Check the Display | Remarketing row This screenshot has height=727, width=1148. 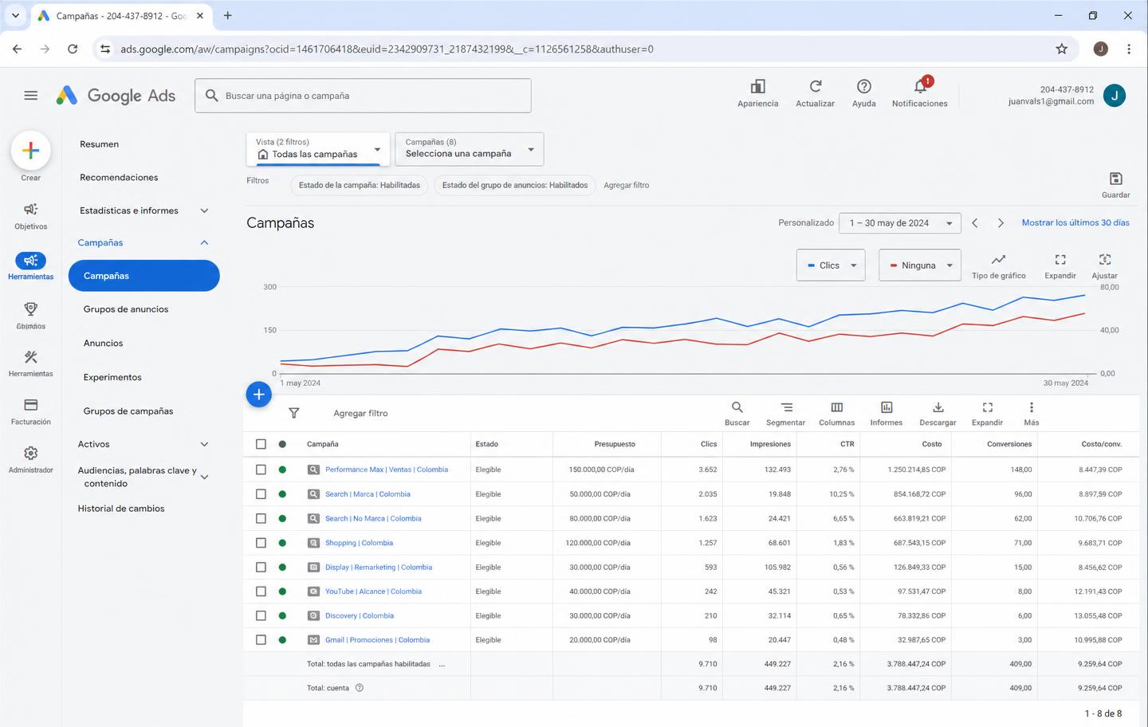(261, 567)
